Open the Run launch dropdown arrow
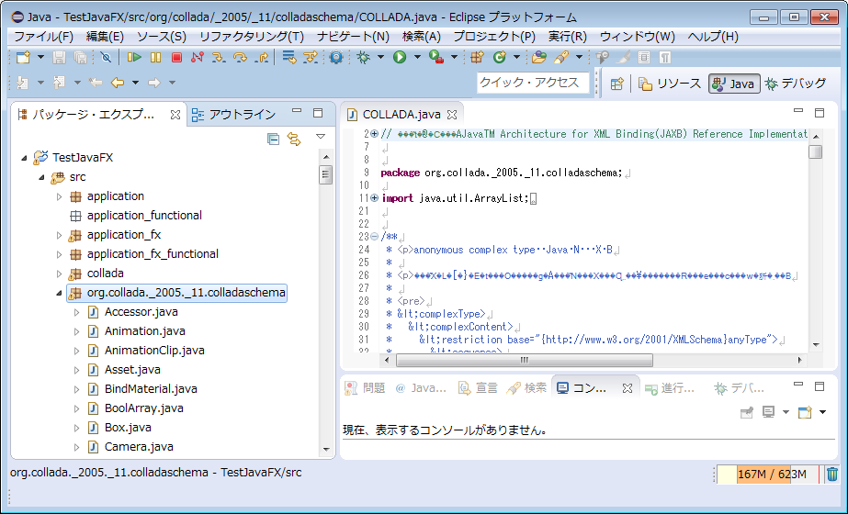Viewport: 848px width, 514px height. (x=417, y=57)
